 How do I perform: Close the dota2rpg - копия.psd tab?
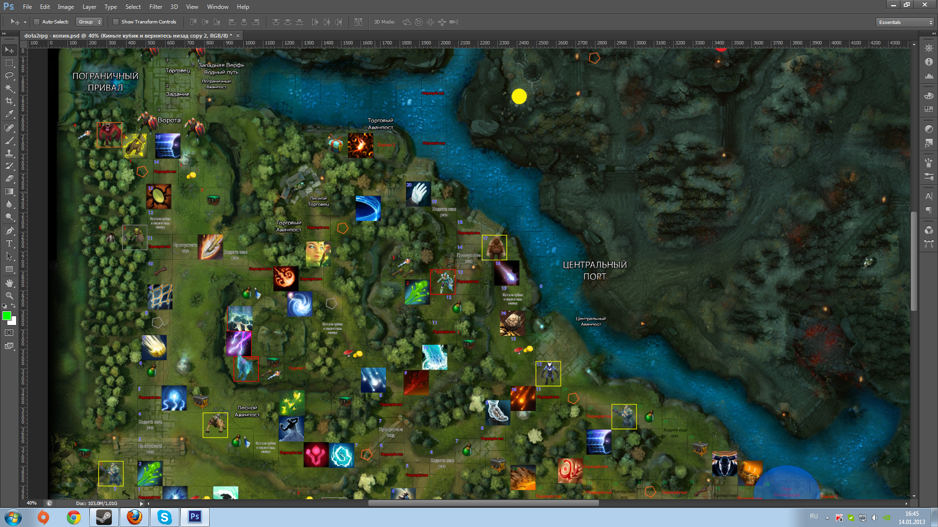coord(238,36)
